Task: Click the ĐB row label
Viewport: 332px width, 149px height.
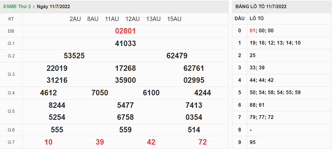Action: point(11,31)
